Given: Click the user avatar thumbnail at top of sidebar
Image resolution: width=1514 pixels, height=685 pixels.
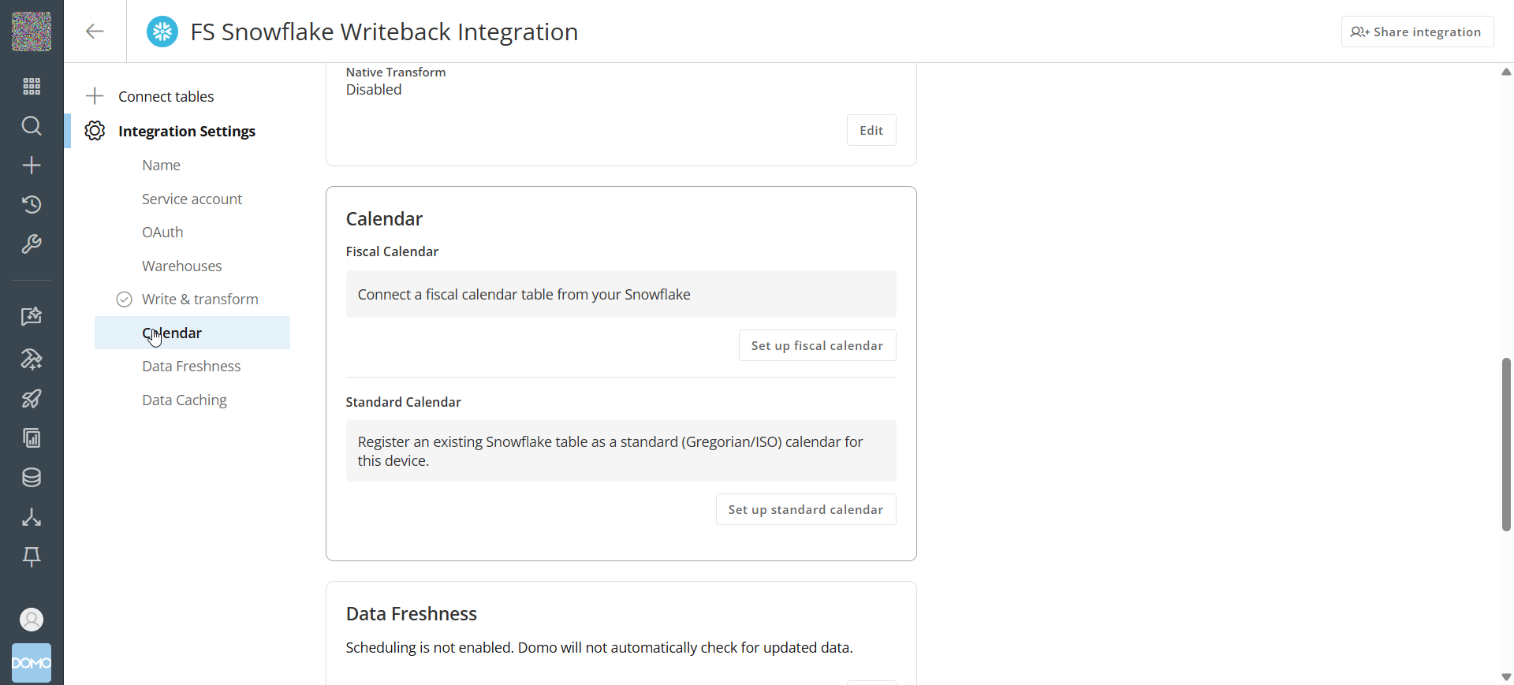Looking at the screenshot, I should pos(32,32).
